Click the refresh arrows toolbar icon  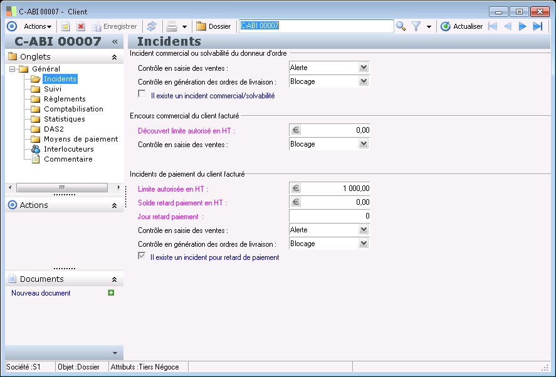coord(152,26)
